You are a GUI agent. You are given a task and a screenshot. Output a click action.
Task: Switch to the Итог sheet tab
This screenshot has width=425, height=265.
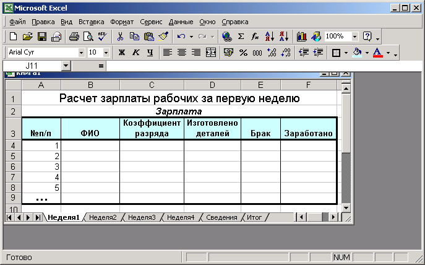pyautogui.click(x=254, y=217)
